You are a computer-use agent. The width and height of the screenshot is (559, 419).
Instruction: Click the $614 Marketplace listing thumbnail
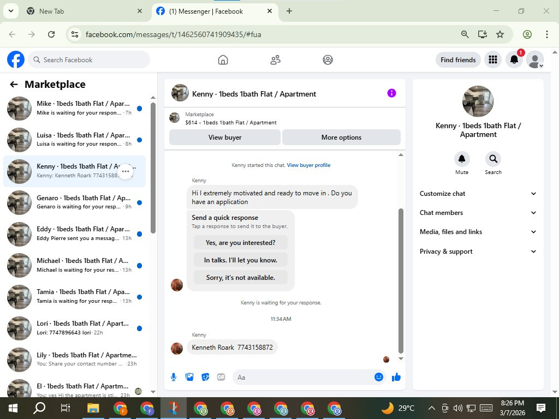[x=174, y=118]
